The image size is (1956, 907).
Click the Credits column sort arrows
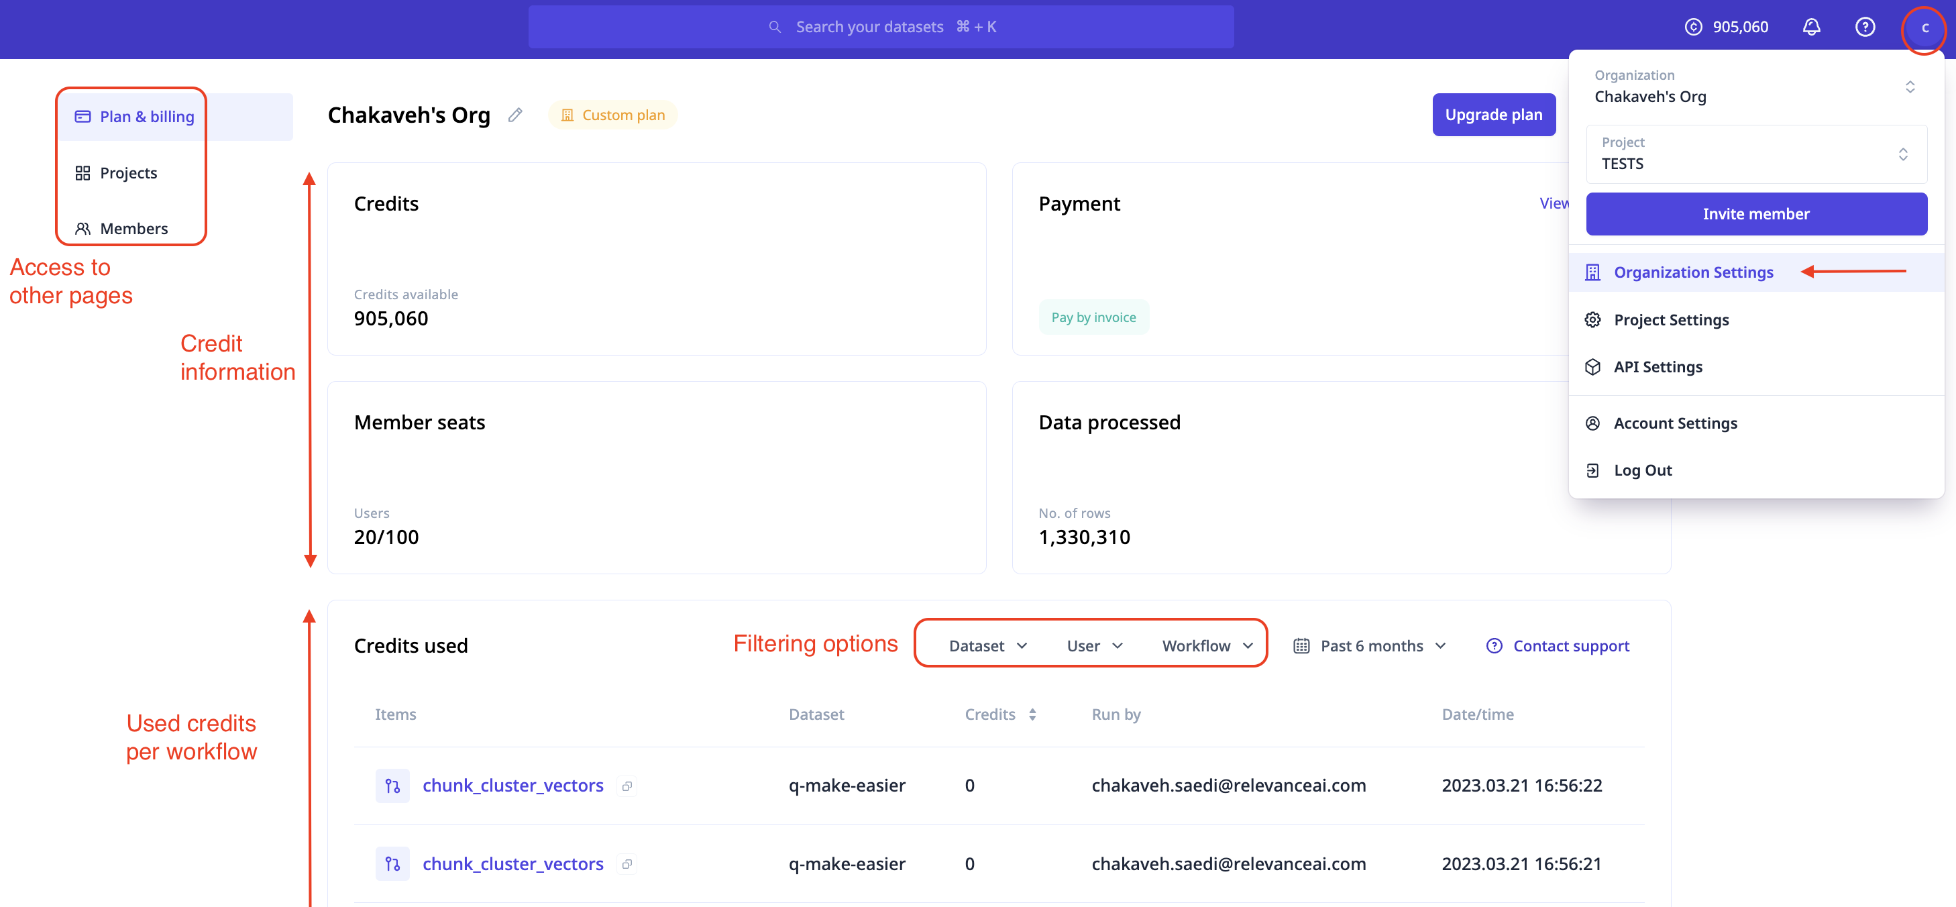click(1032, 714)
